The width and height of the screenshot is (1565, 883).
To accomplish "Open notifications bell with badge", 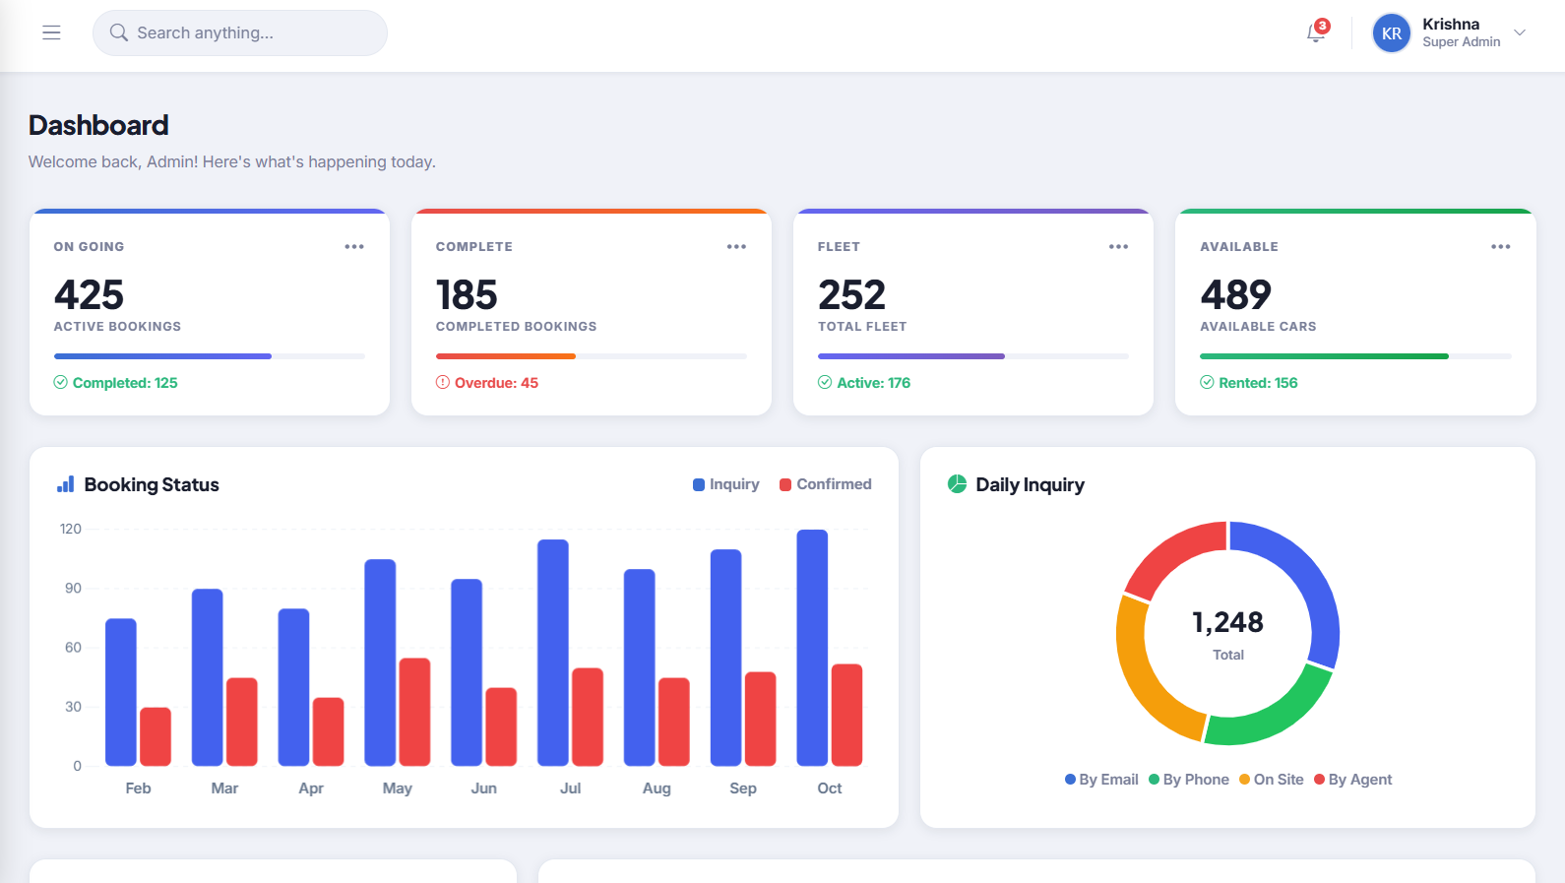I will pos(1317,32).
